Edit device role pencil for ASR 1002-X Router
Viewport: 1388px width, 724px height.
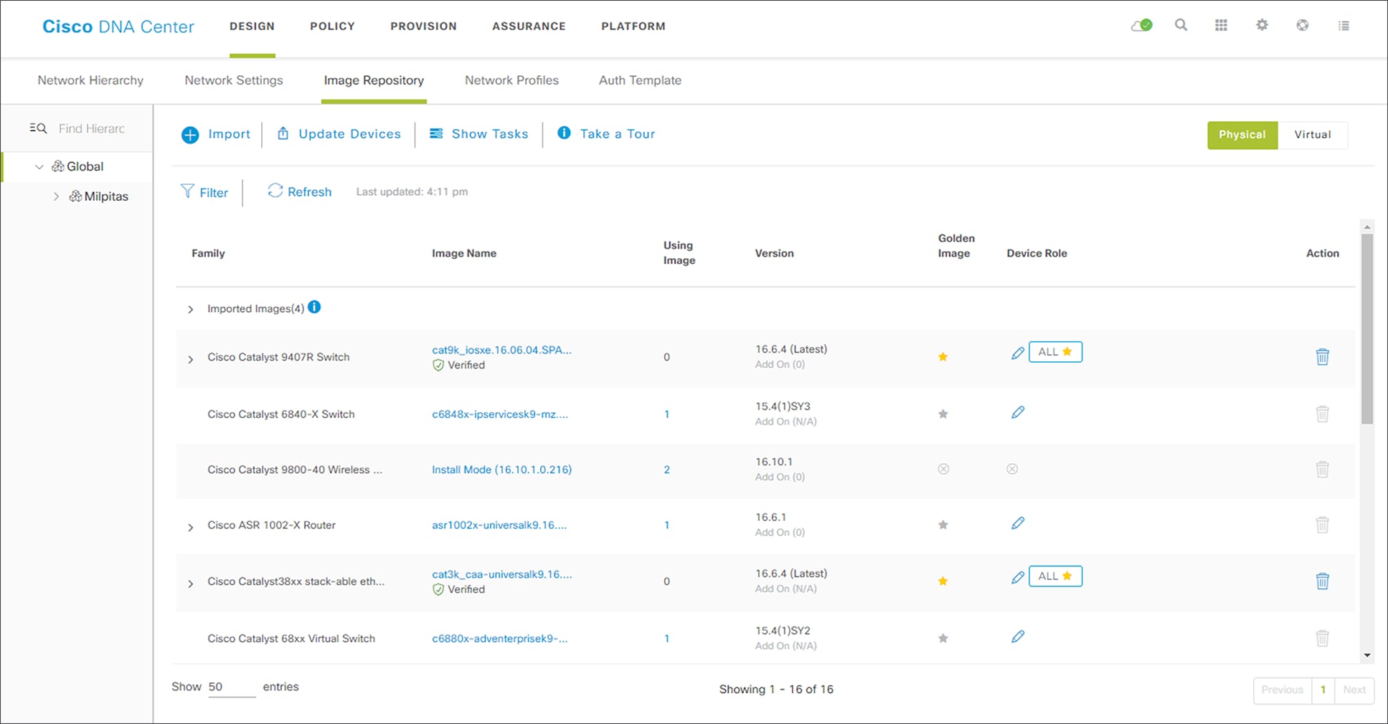coord(1018,523)
